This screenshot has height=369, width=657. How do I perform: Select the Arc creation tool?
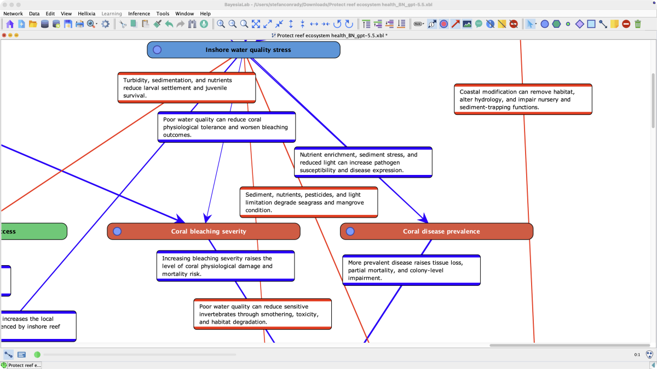603,24
